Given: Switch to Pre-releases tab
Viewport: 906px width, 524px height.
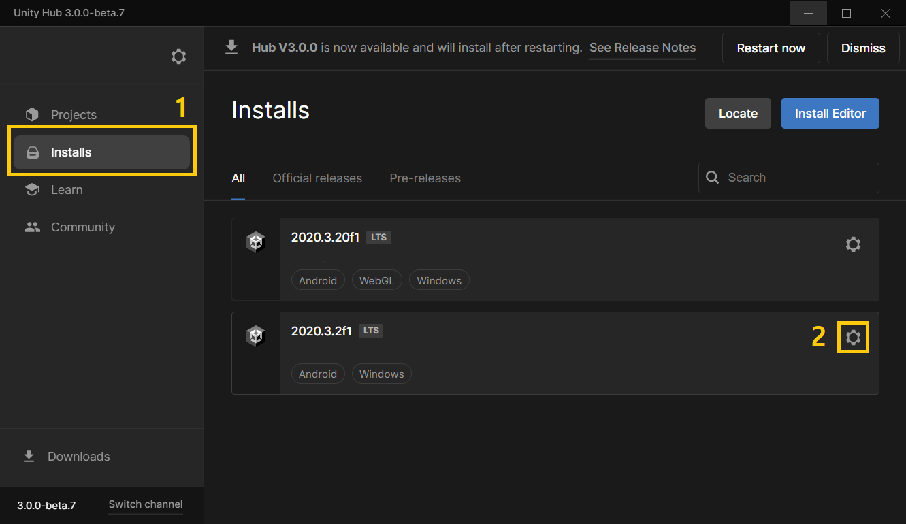Looking at the screenshot, I should pos(425,178).
